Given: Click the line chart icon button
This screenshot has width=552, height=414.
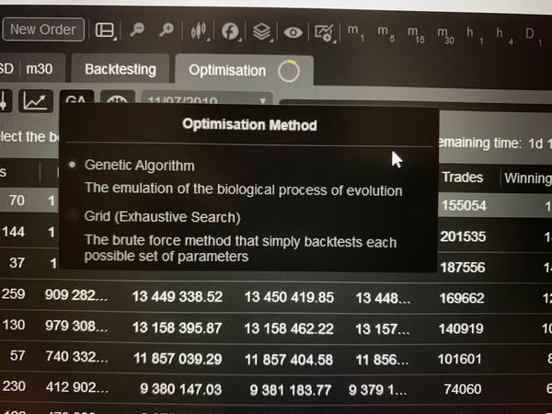Looking at the screenshot, I should [x=36, y=100].
